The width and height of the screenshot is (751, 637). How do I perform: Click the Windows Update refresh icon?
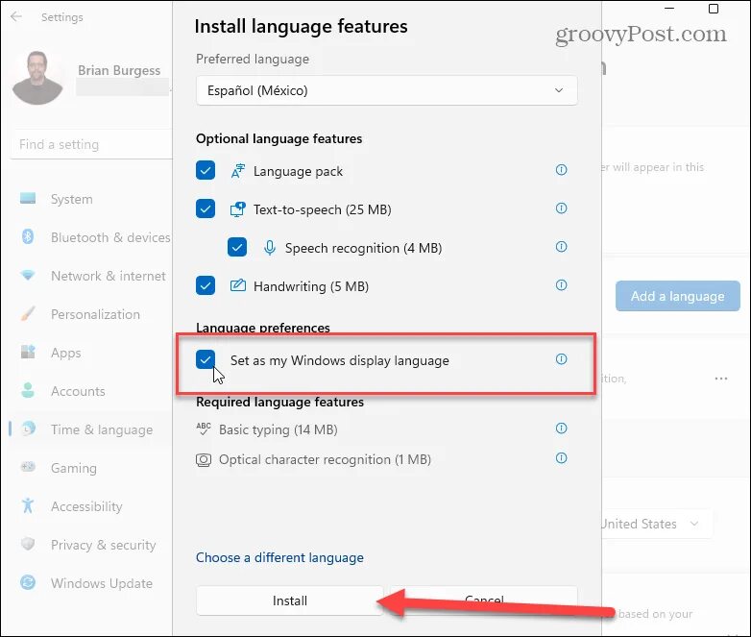28,582
